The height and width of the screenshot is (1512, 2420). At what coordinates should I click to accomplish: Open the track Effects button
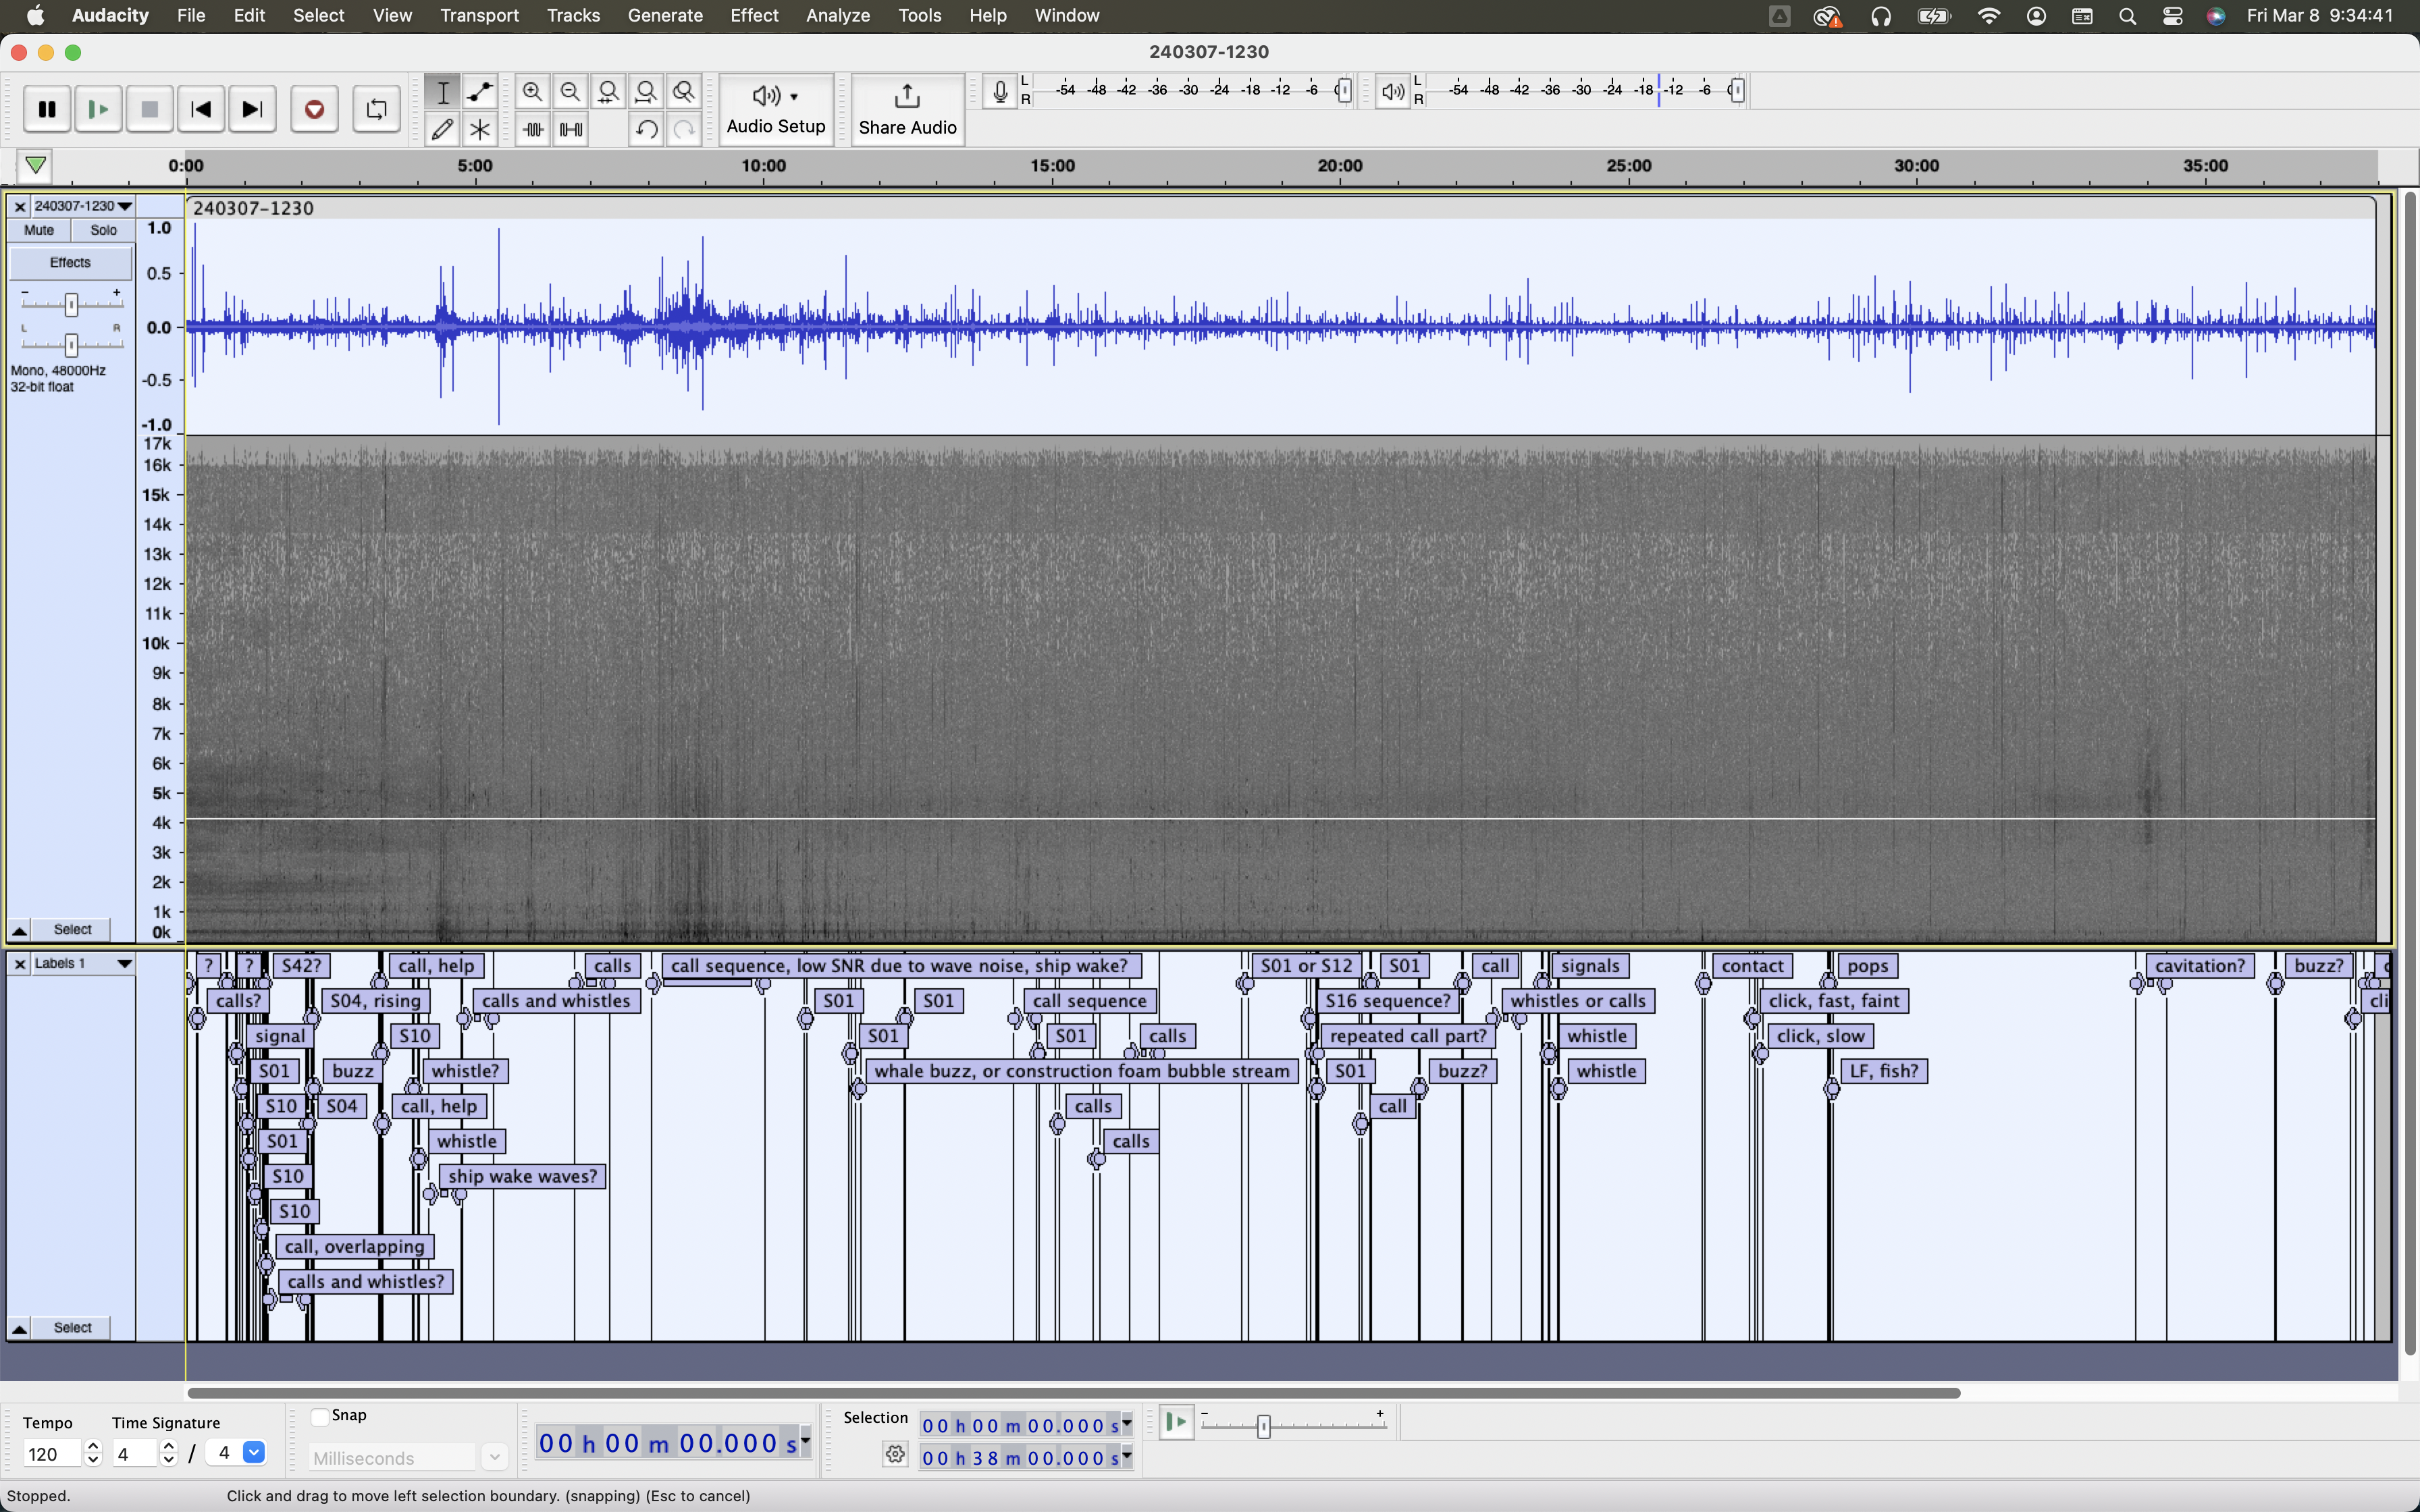tap(70, 263)
